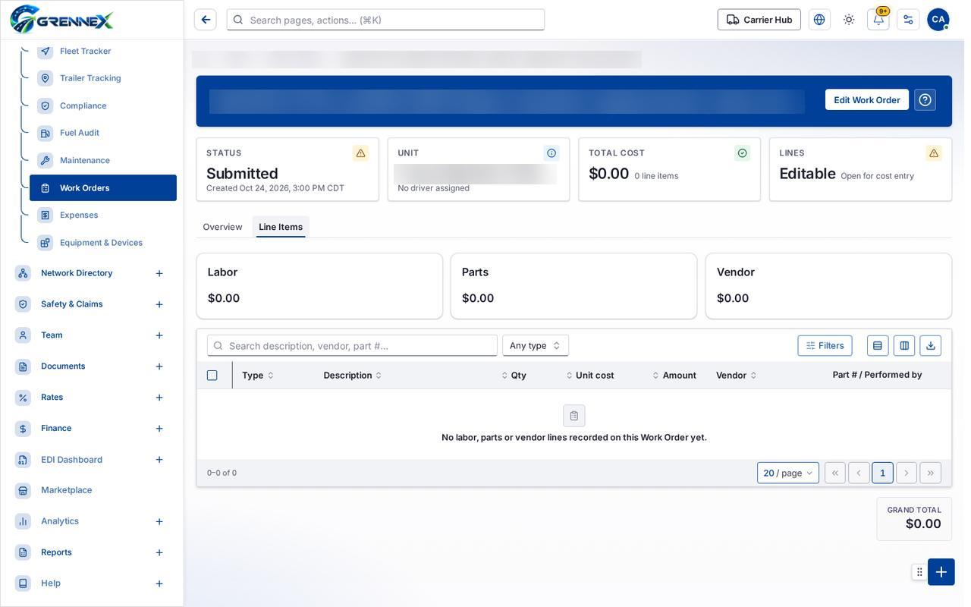Select page 1 in pagination
The width and height of the screenshot is (971, 607).
[882, 473]
